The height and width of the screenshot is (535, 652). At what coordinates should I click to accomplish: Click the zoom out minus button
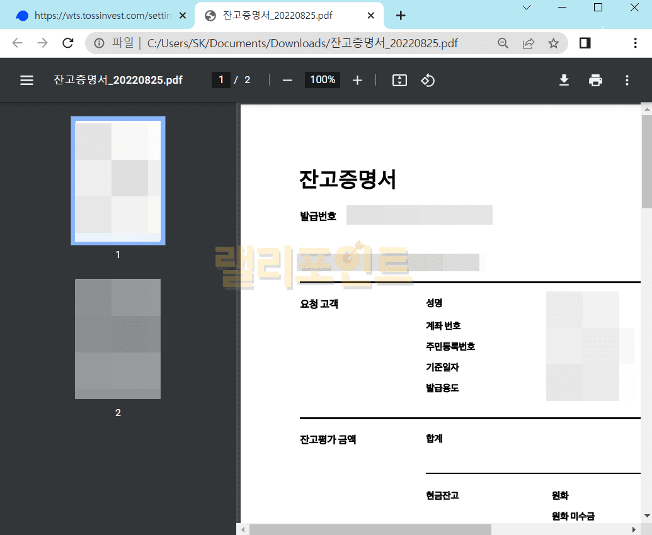click(x=287, y=81)
